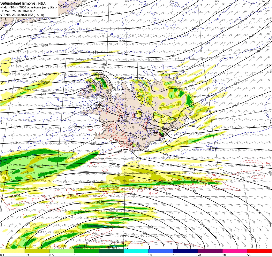Click the 20W longitude label

tap(127, 1)
